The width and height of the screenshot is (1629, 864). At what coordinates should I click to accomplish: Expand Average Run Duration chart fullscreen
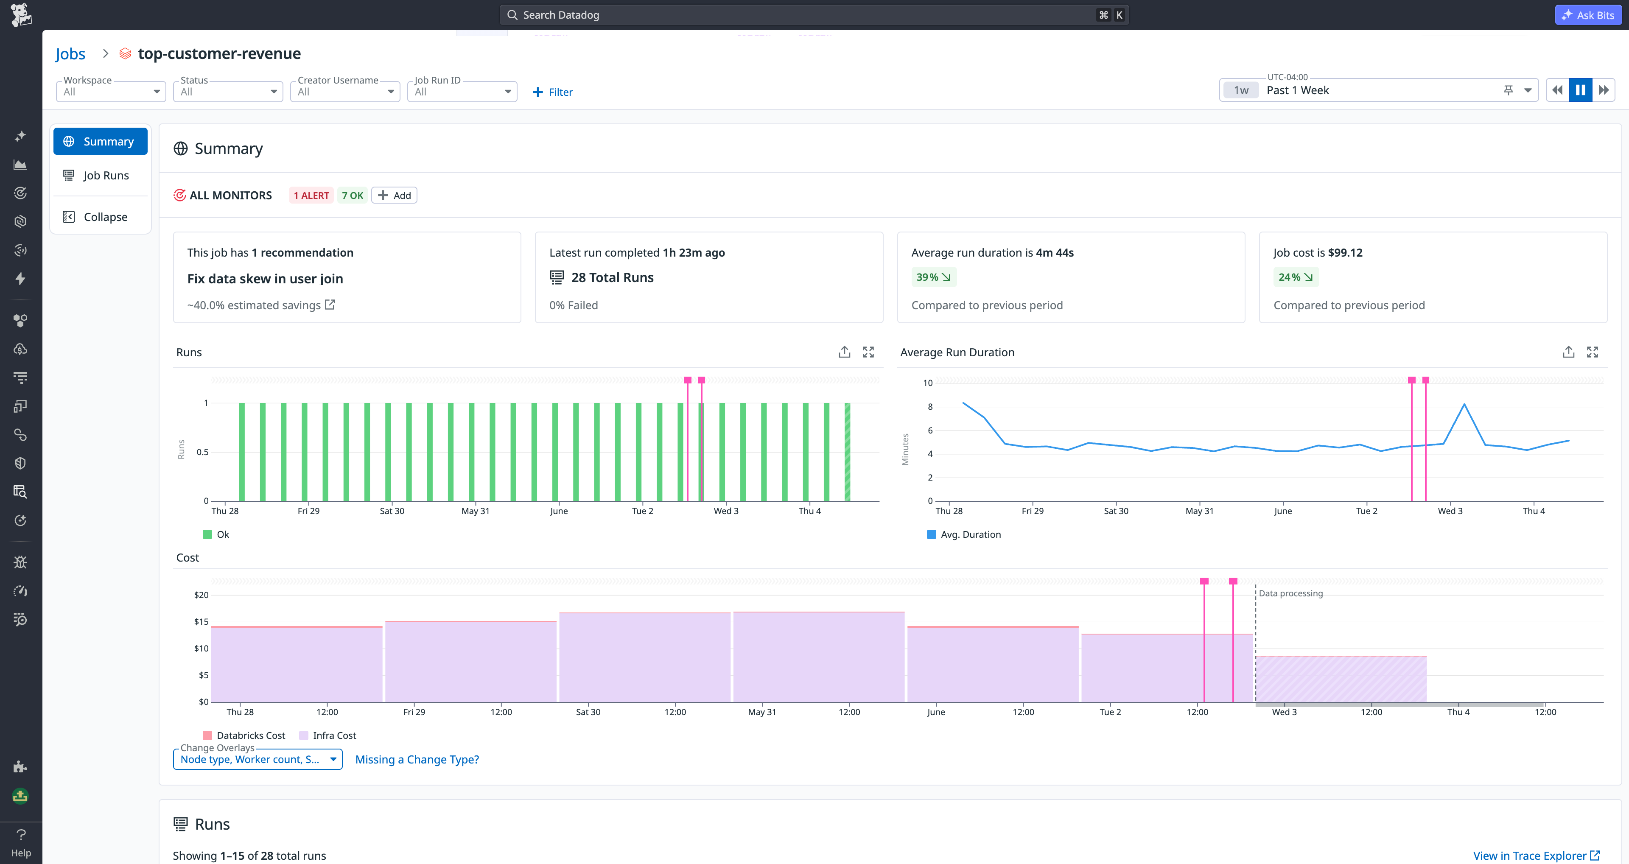tap(1593, 352)
